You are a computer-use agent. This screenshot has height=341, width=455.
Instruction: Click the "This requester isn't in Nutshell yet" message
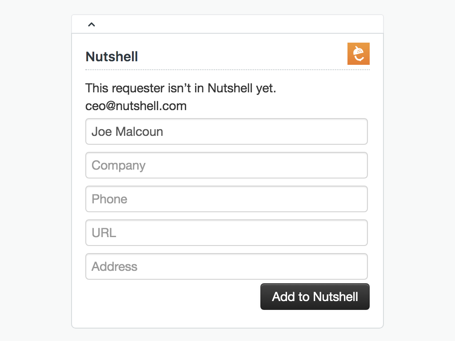click(x=180, y=88)
